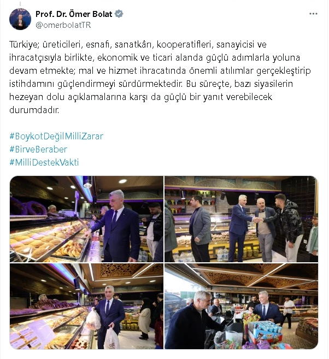Click the water bottles in handshake photo
Viewport: 329px width, 359px height.
223,255
